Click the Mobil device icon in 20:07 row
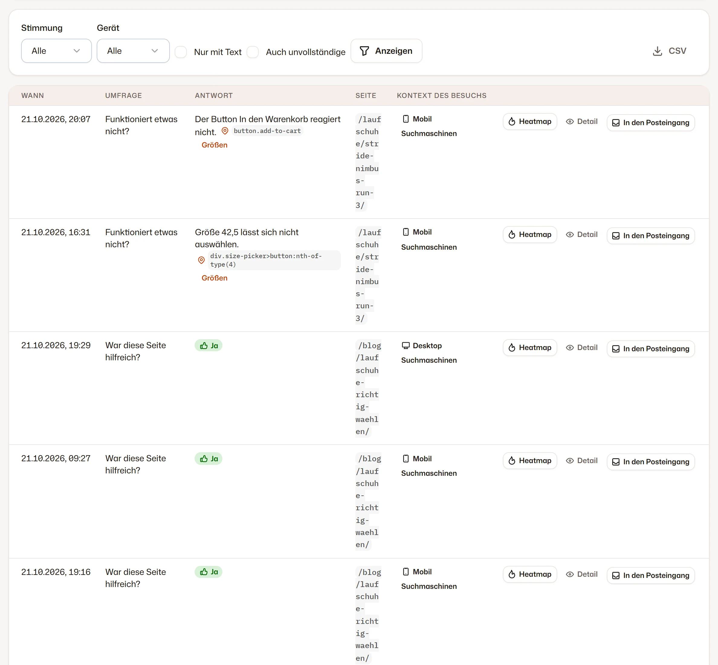The height and width of the screenshot is (665, 718). click(x=406, y=119)
